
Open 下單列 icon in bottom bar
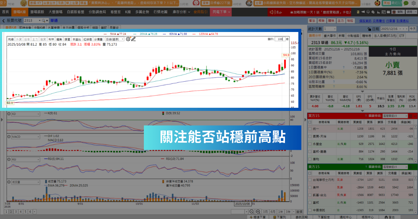274,217
